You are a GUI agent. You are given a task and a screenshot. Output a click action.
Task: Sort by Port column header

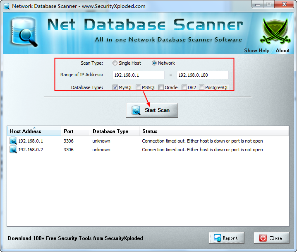point(75,131)
